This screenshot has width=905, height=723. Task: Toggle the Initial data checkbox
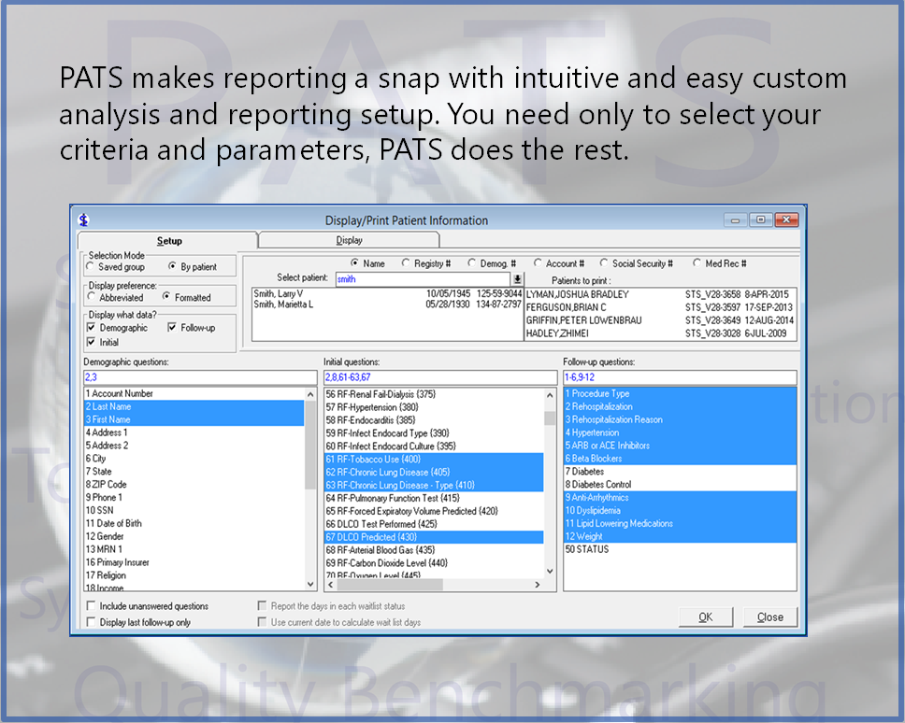click(x=103, y=342)
